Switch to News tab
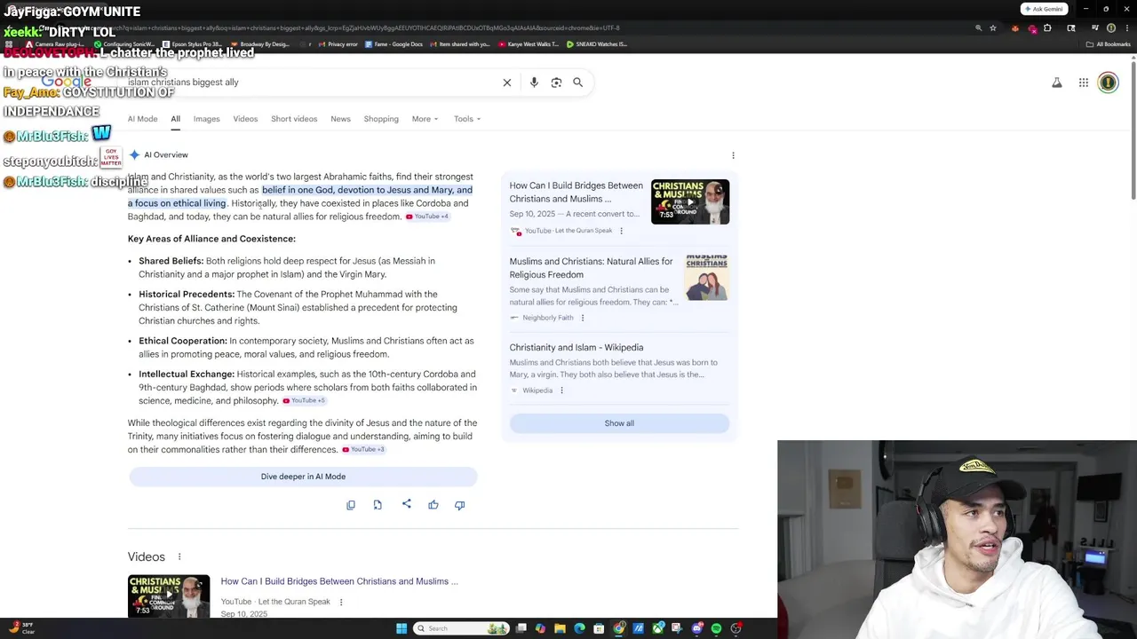Image resolution: width=1137 pixels, height=639 pixels. coord(340,119)
